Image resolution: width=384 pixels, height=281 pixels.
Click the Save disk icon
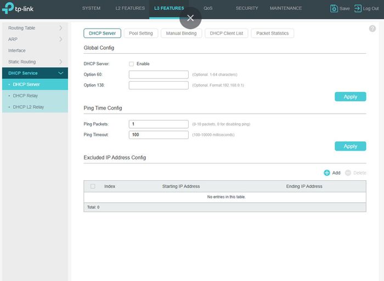tap(334, 8)
